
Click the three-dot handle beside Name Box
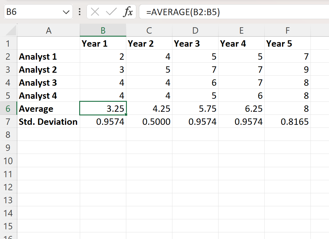point(80,12)
